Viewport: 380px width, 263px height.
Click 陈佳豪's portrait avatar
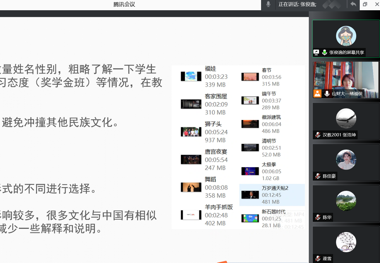[346, 160]
